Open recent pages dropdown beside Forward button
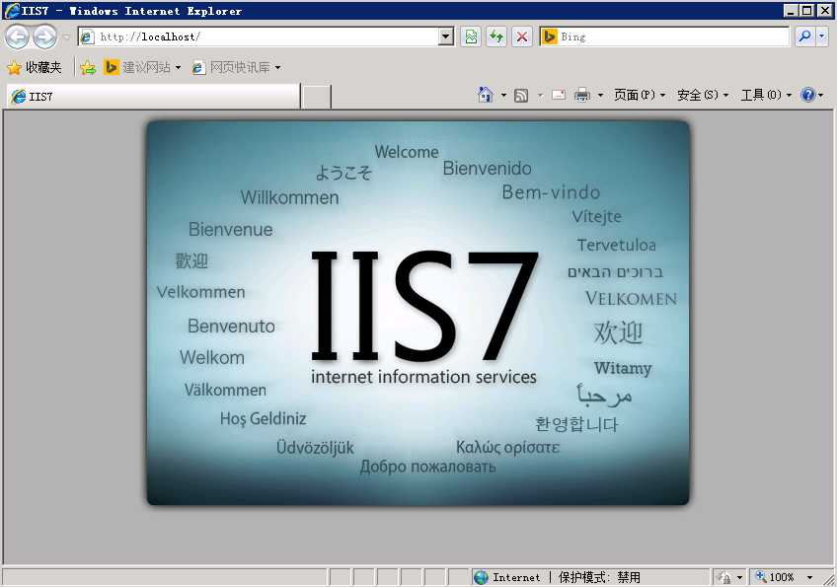The width and height of the screenshot is (837, 587). (x=67, y=37)
